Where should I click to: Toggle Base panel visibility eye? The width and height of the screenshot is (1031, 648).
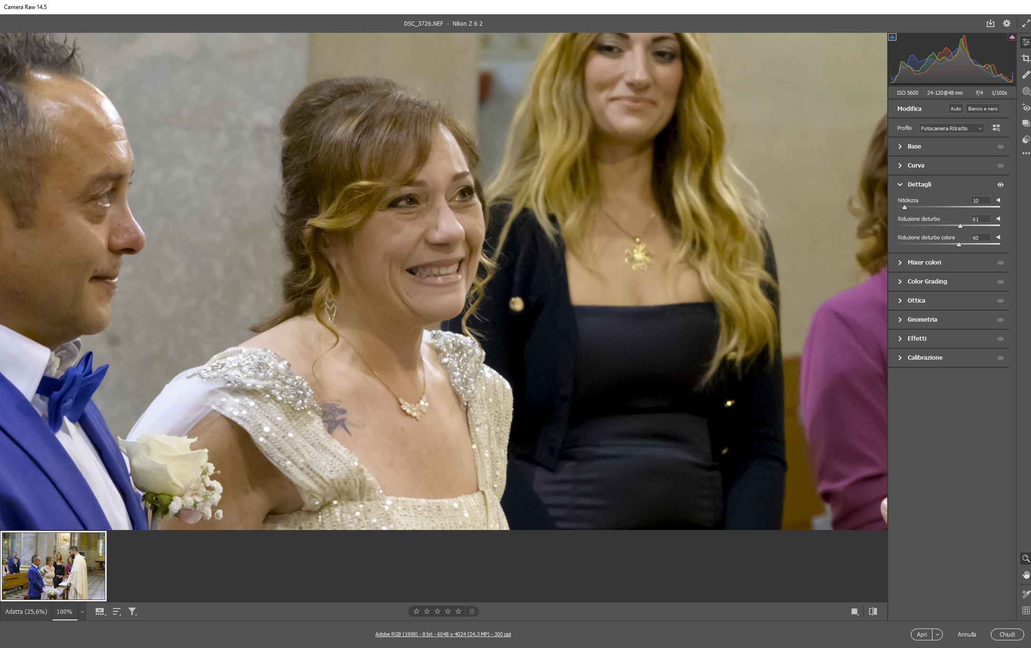pos(1000,147)
